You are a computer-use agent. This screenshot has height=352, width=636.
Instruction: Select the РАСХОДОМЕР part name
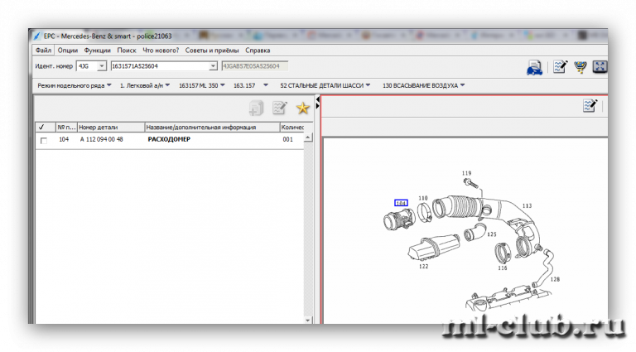coord(169,139)
